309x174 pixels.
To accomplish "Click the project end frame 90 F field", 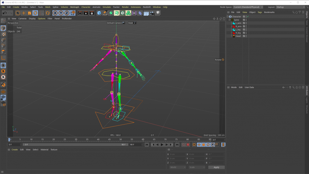I will [x=136, y=145].
